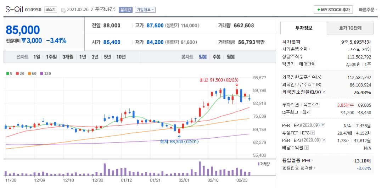
Task: Click the 3.85매수 investment opinion value
Action: pyautogui.click(x=346, y=105)
